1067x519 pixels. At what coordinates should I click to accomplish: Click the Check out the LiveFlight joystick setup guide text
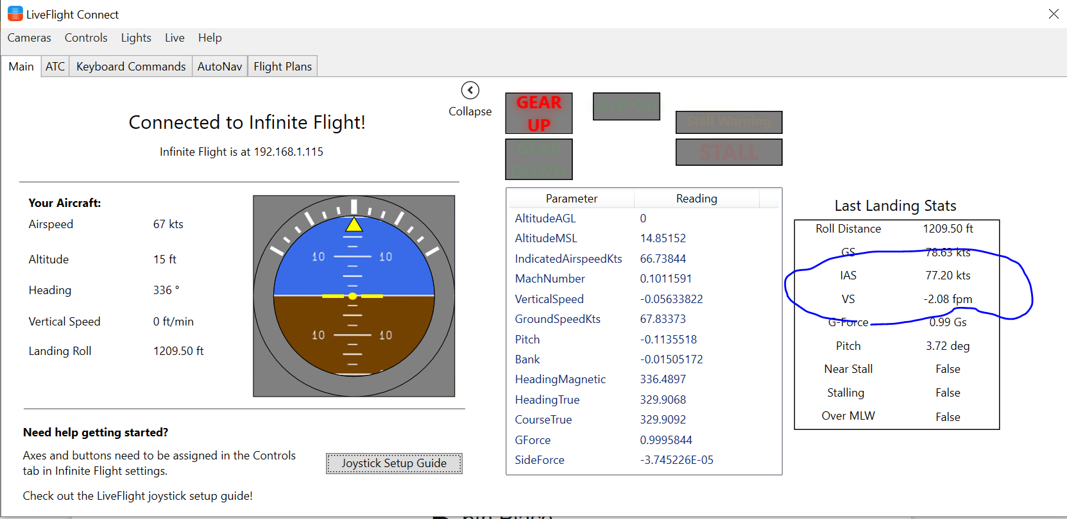(x=138, y=496)
